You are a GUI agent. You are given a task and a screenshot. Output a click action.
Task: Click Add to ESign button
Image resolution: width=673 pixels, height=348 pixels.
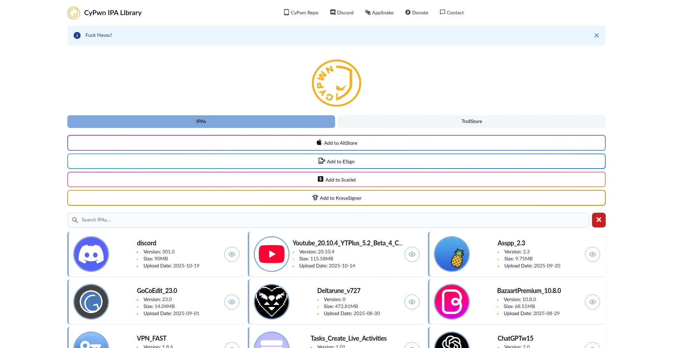pyautogui.click(x=336, y=162)
